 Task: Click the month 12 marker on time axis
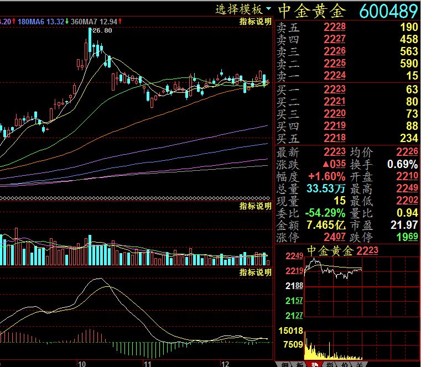pos(225,364)
